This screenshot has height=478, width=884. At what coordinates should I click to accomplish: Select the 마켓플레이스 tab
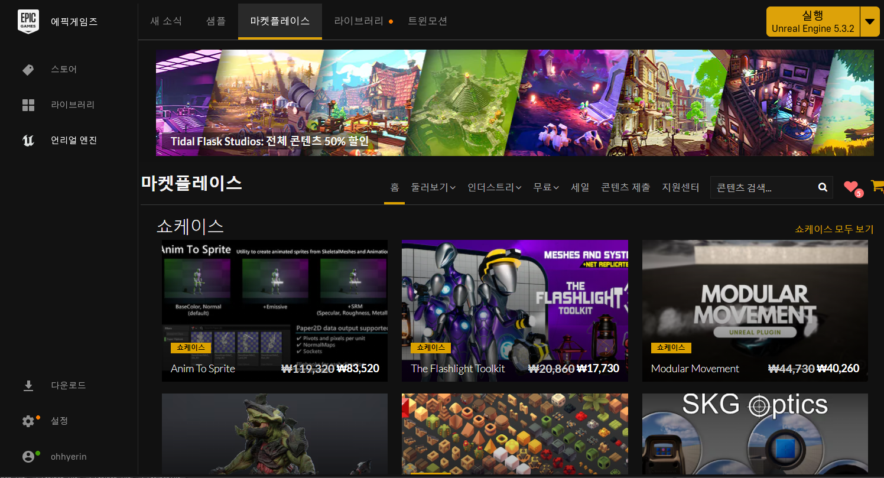pyautogui.click(x=280, y=21)
